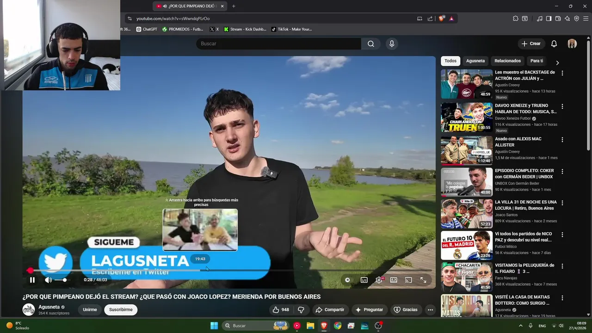Click the address bar URL
592x333 pixels.
tap(173, 18)
